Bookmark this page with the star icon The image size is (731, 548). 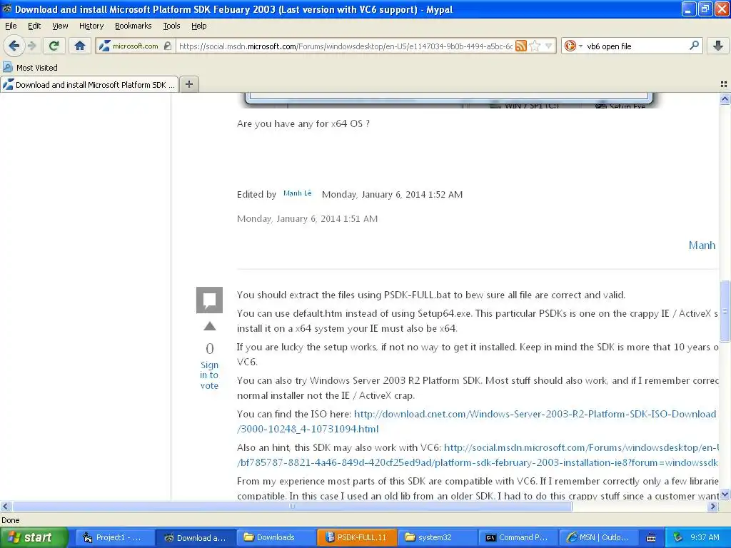(535, 46)
